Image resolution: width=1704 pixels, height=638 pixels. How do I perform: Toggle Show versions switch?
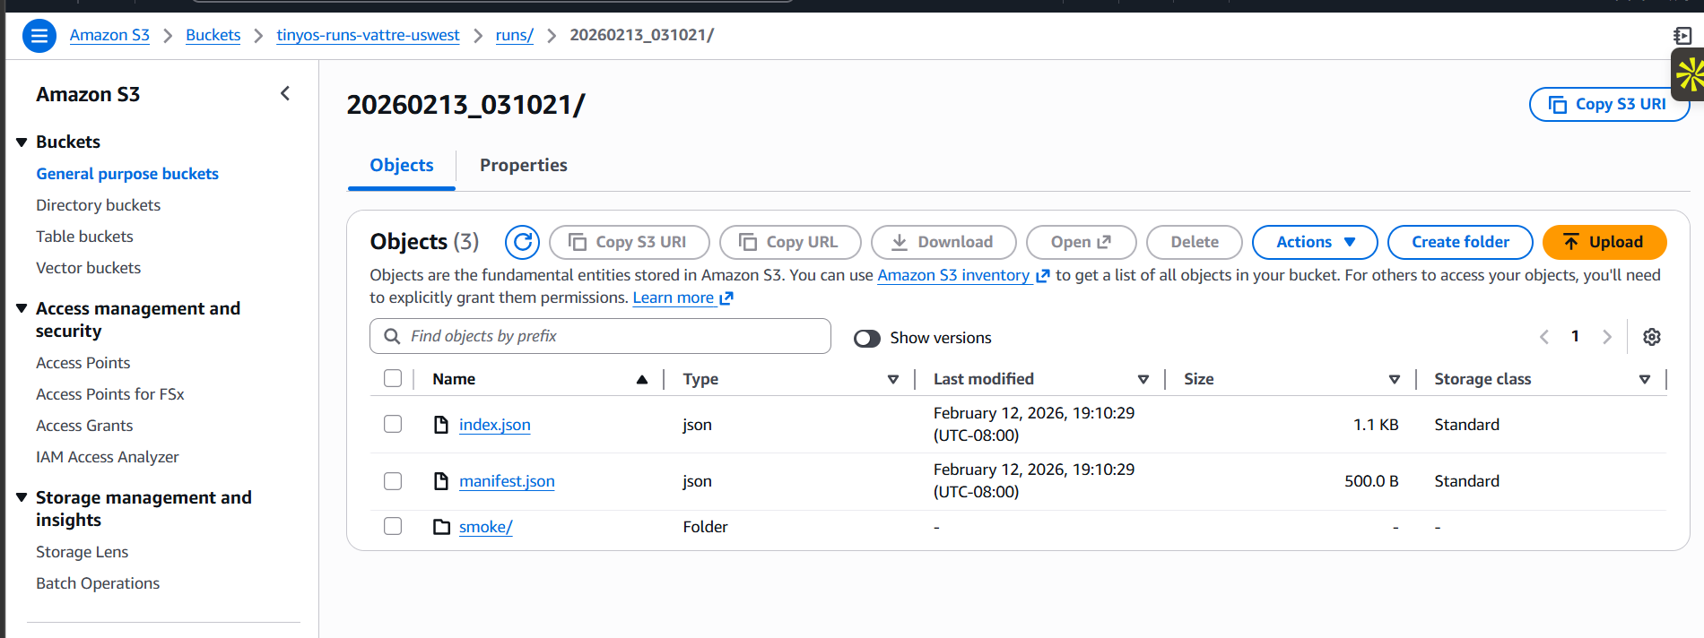point(867,338)
